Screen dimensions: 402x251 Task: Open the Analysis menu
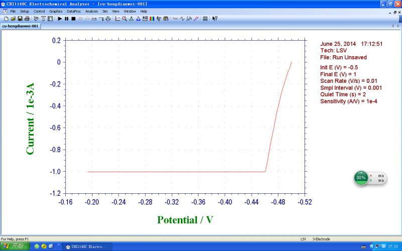91,11
